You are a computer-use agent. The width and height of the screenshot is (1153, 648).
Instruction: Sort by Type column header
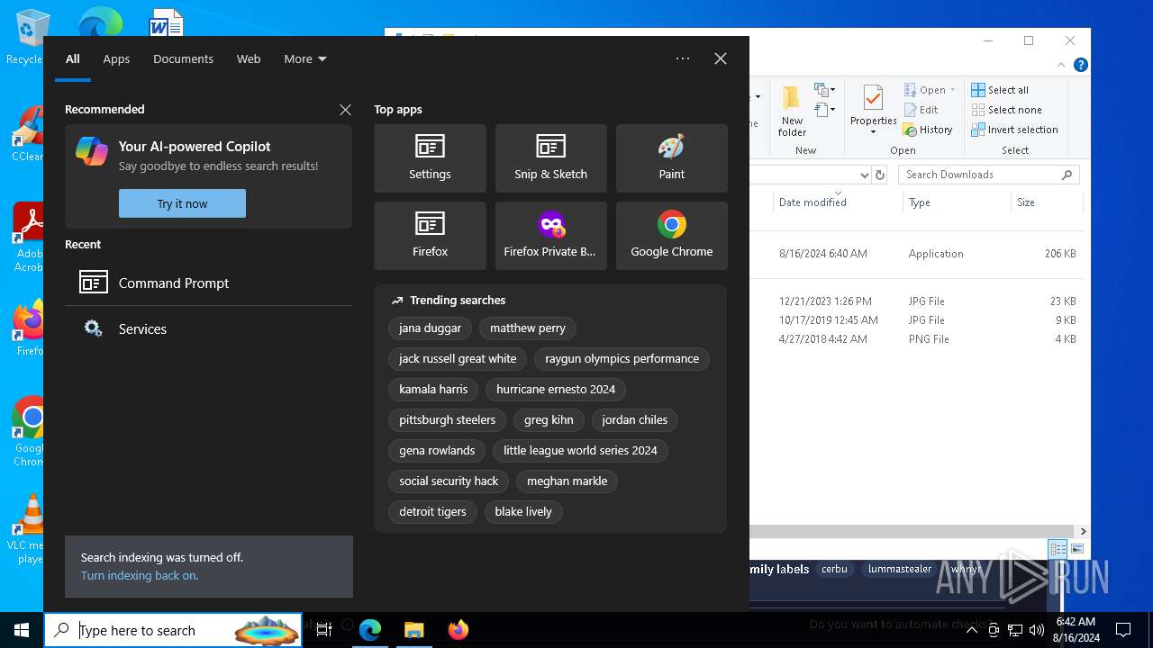957,202
